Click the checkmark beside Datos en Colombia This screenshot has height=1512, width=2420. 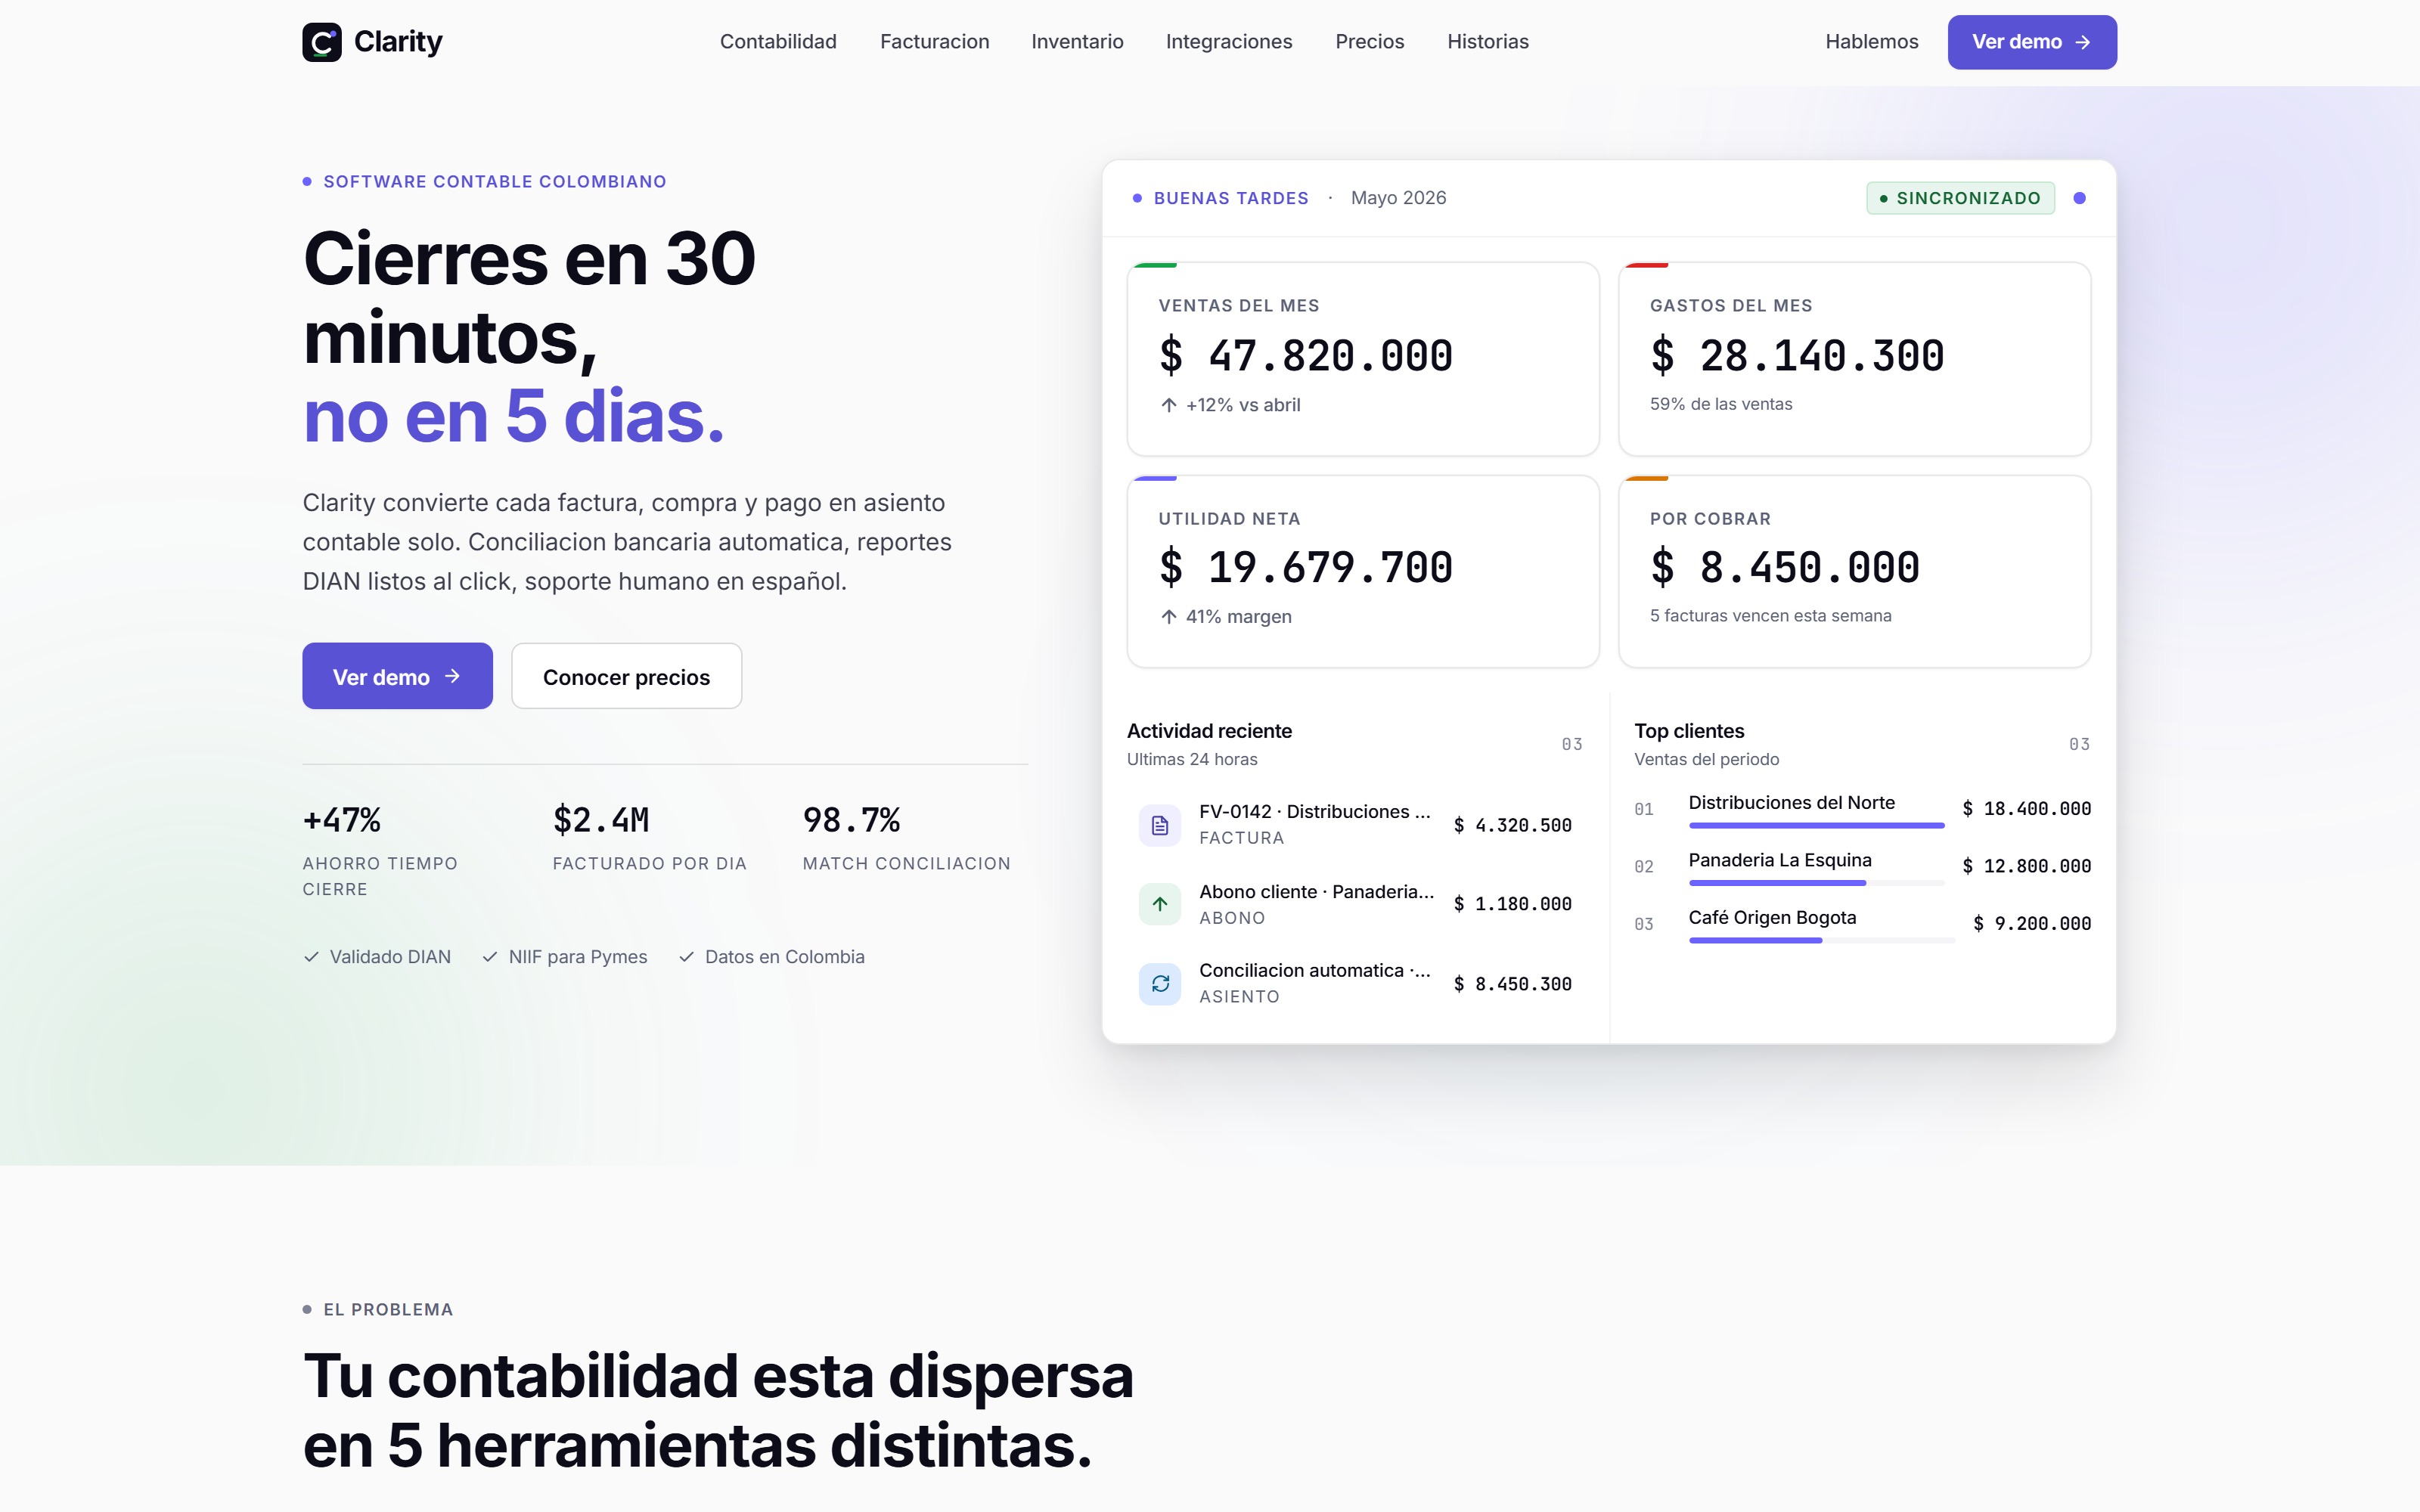click(686, 957)
